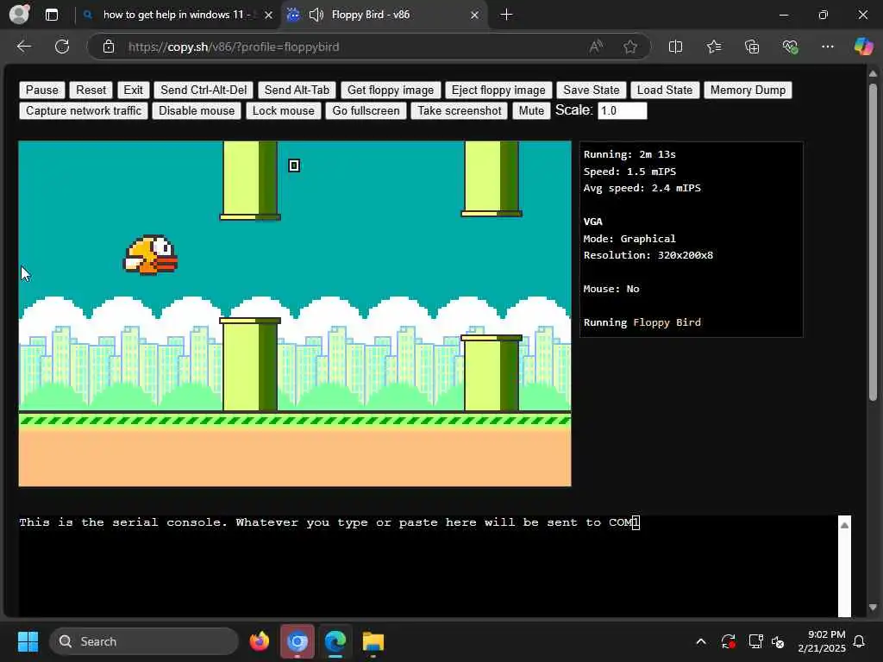Viewport: 883px width, 662px height.
Task: Click the Exit button
Action: [133, 90]
